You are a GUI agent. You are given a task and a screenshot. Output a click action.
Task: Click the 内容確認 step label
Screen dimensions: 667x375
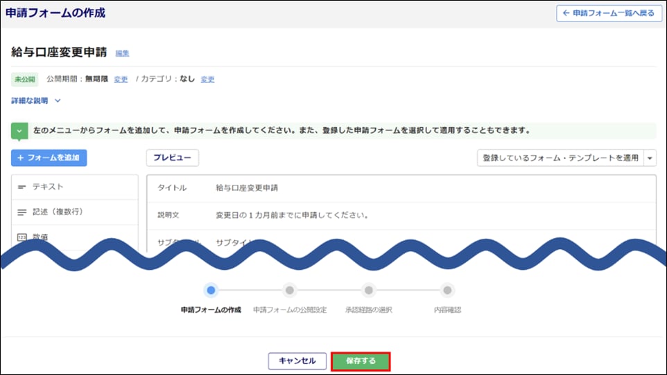pyautogui.click(x=447, y=310)
